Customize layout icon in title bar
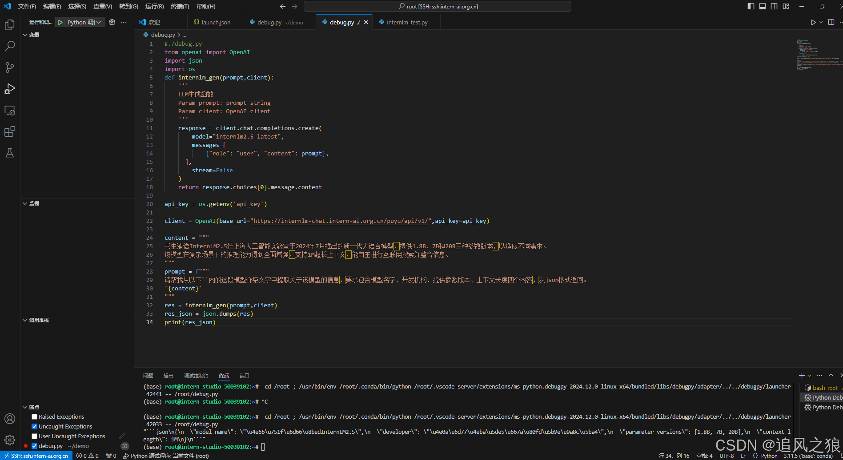Viewport: 843px width, 460px height. coord(786,6)
